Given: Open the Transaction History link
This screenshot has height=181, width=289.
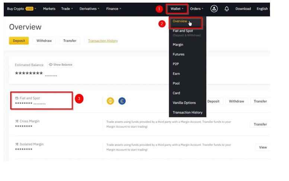Looking at the screenshot, I should [103, 41].
